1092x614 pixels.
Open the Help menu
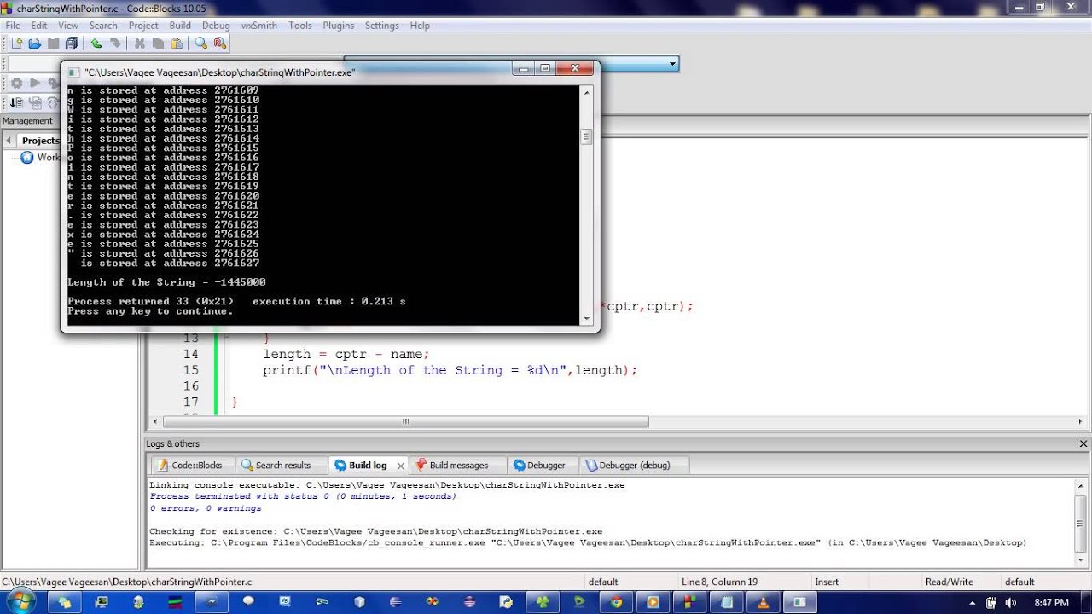(420, 26)
